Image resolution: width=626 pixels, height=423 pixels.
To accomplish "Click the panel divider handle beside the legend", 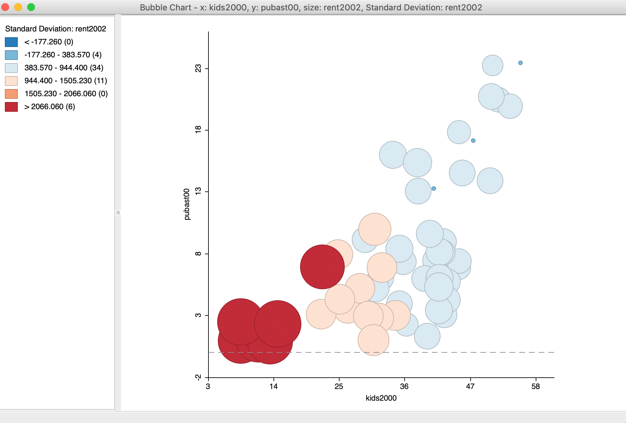I will pyautogui.click(x=118, y=213).
